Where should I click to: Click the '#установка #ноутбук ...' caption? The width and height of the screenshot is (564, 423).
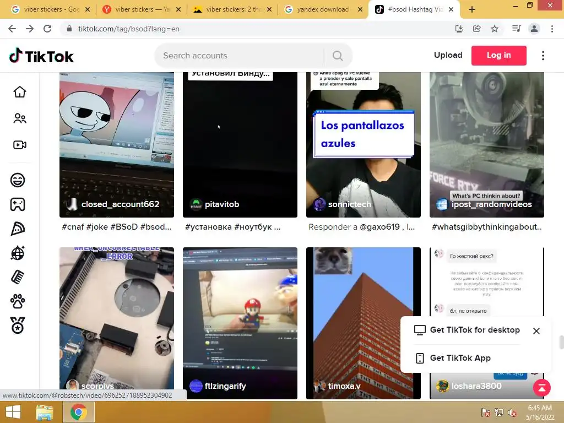[x=233, y=227]
